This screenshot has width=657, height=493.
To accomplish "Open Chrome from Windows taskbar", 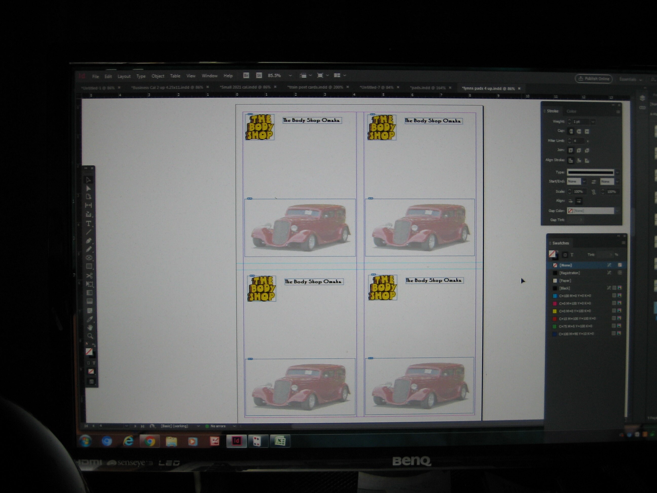I will click(149, 441).
